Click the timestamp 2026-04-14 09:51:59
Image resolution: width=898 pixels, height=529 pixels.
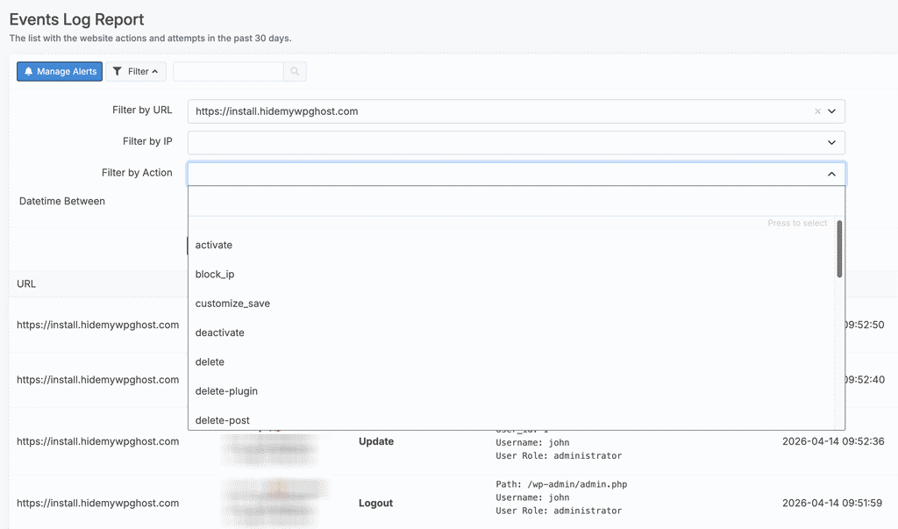click(x=832, y=503)
